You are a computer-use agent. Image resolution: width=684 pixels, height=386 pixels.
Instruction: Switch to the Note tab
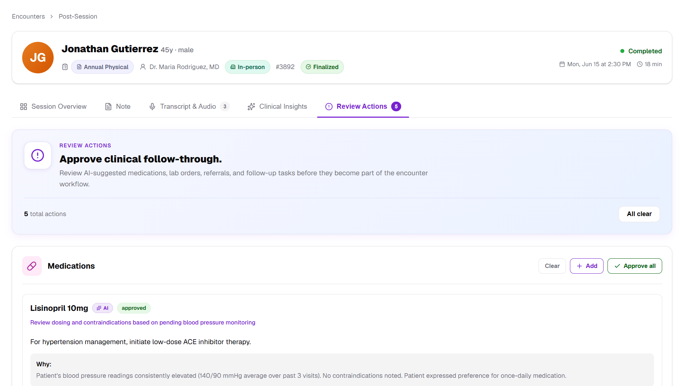(x=118, y=107)
